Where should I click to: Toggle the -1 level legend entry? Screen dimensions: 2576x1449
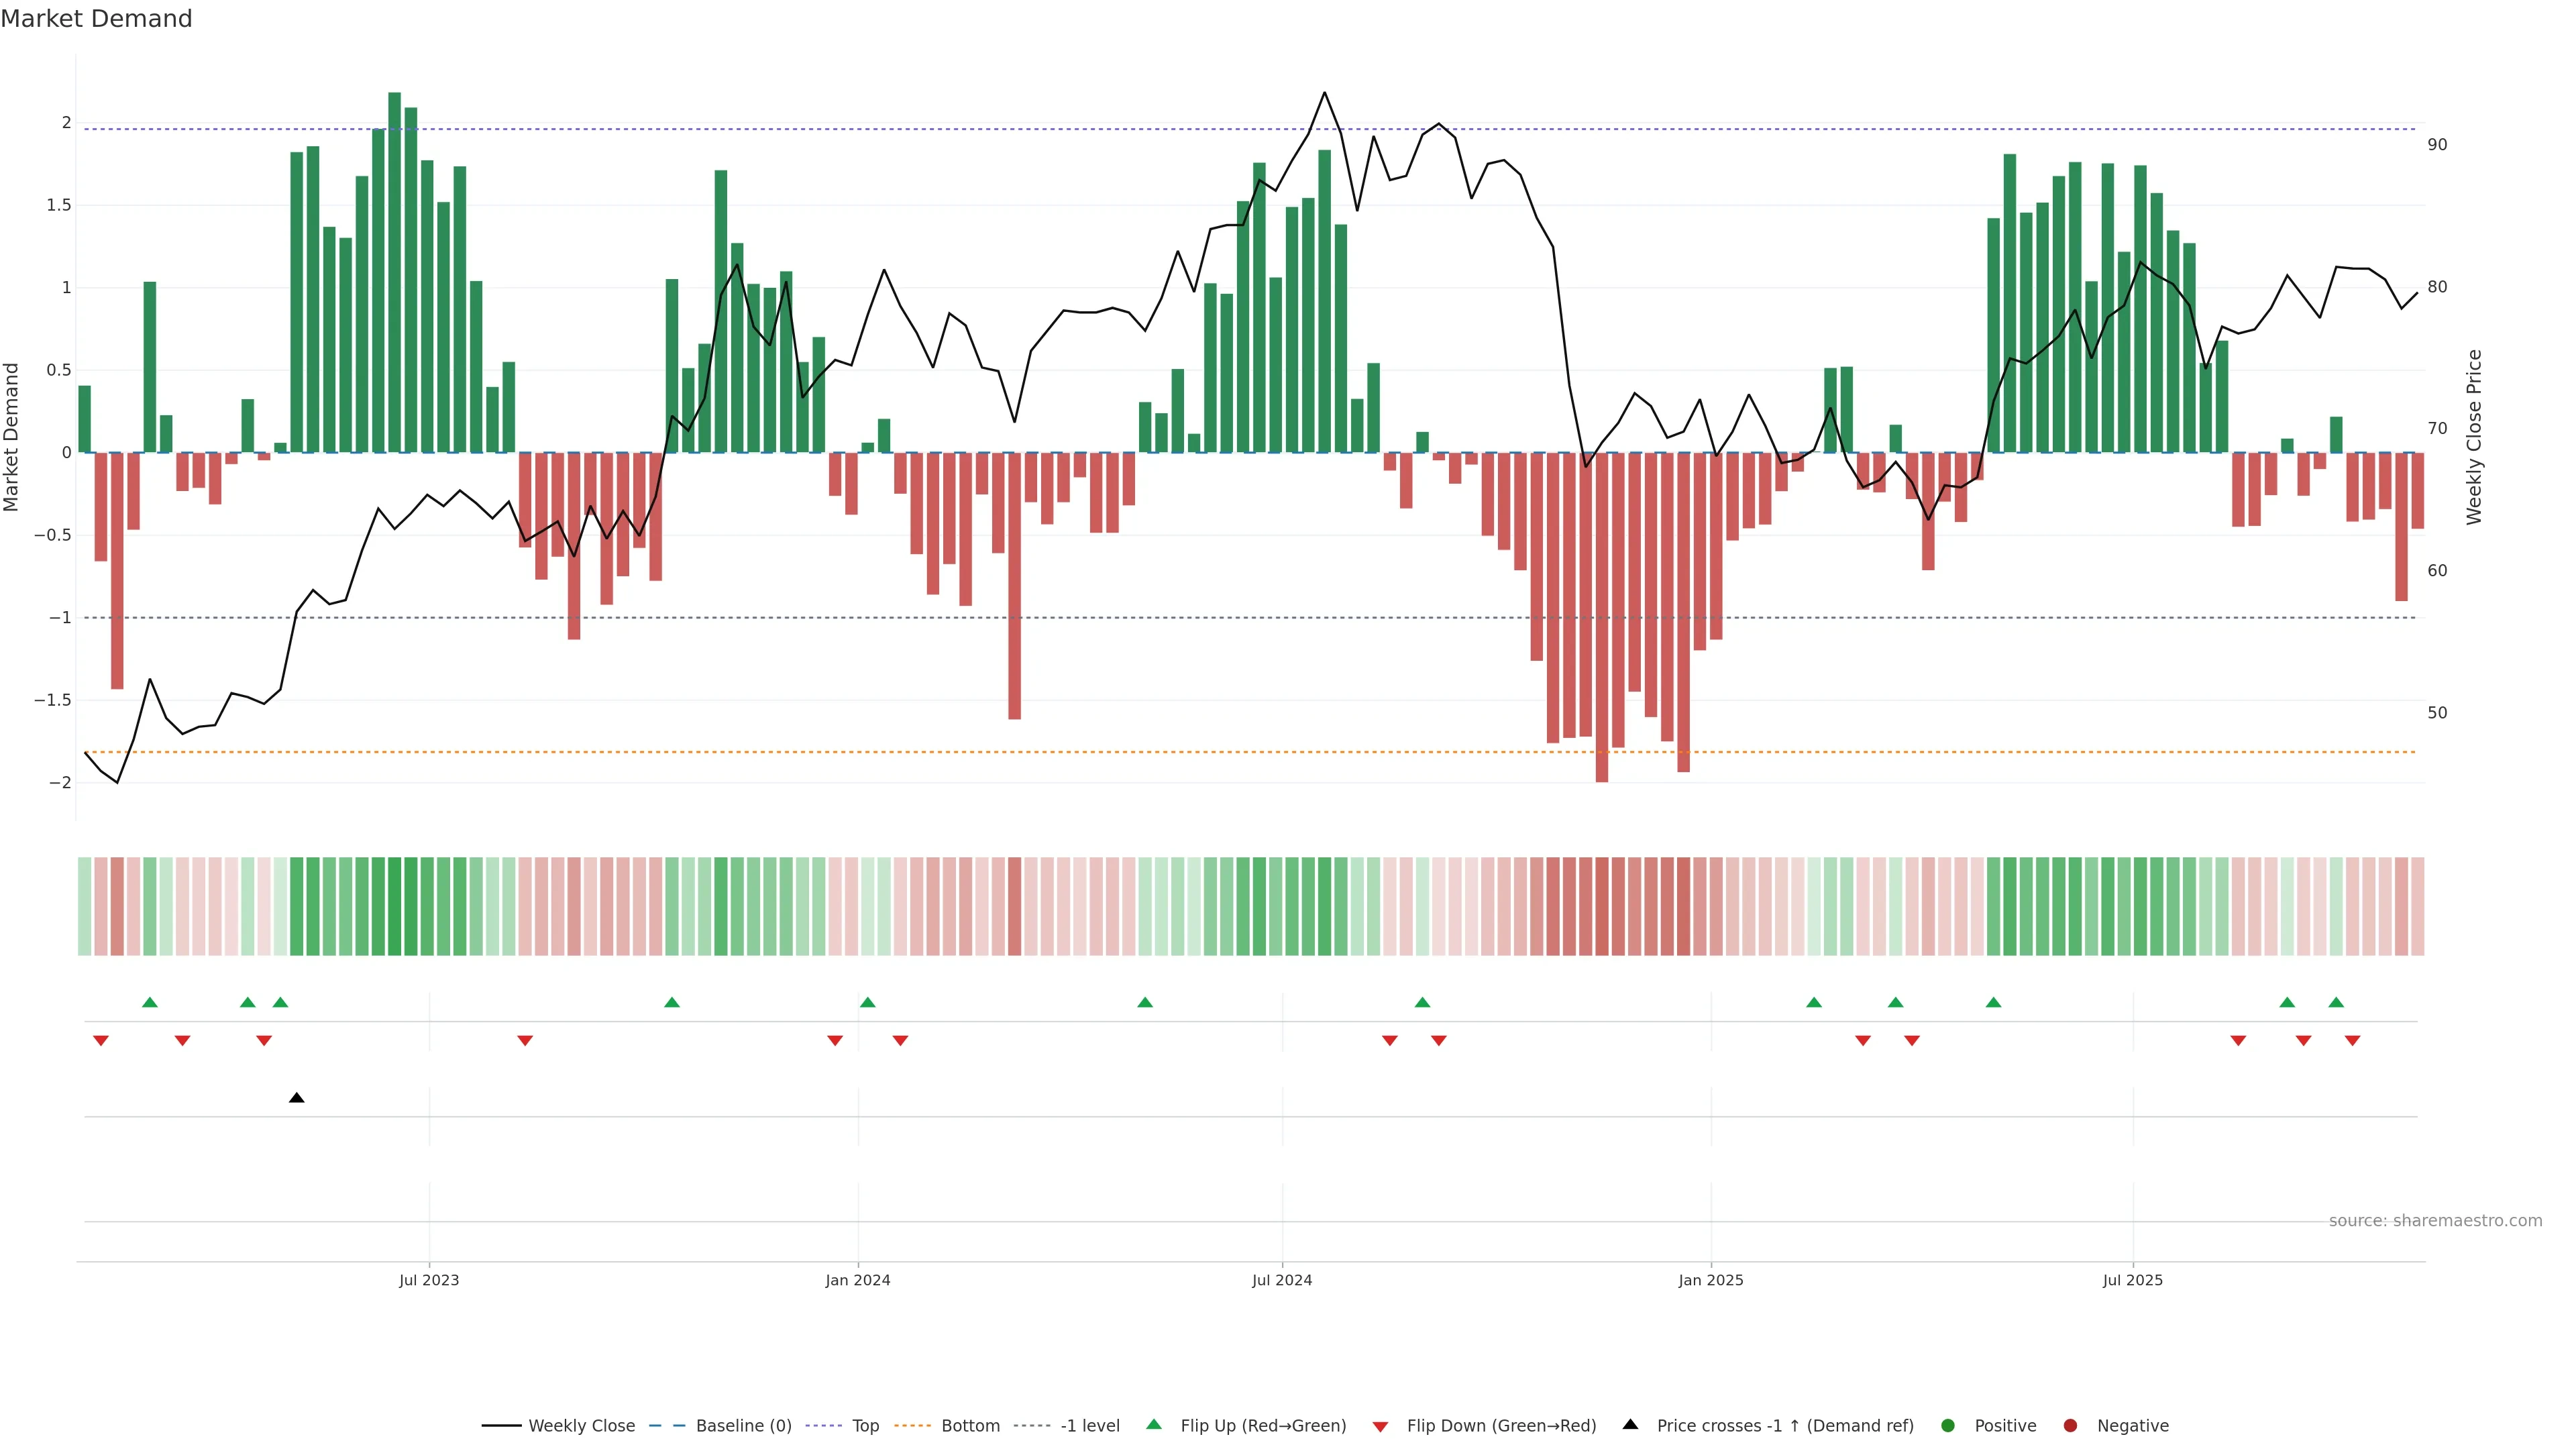coord(1089,1426)
